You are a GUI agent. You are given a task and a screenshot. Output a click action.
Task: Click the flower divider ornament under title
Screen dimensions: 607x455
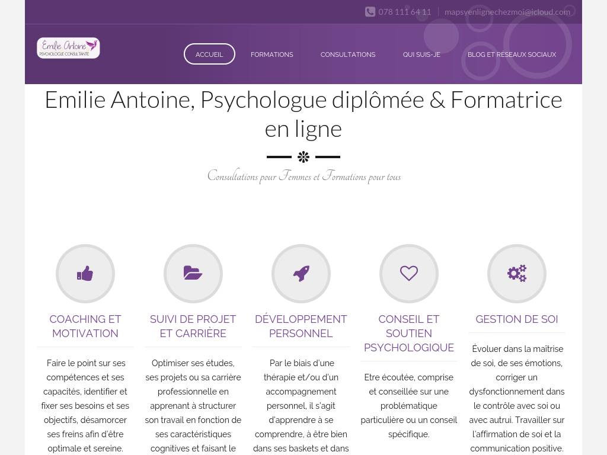coord(303,157)
